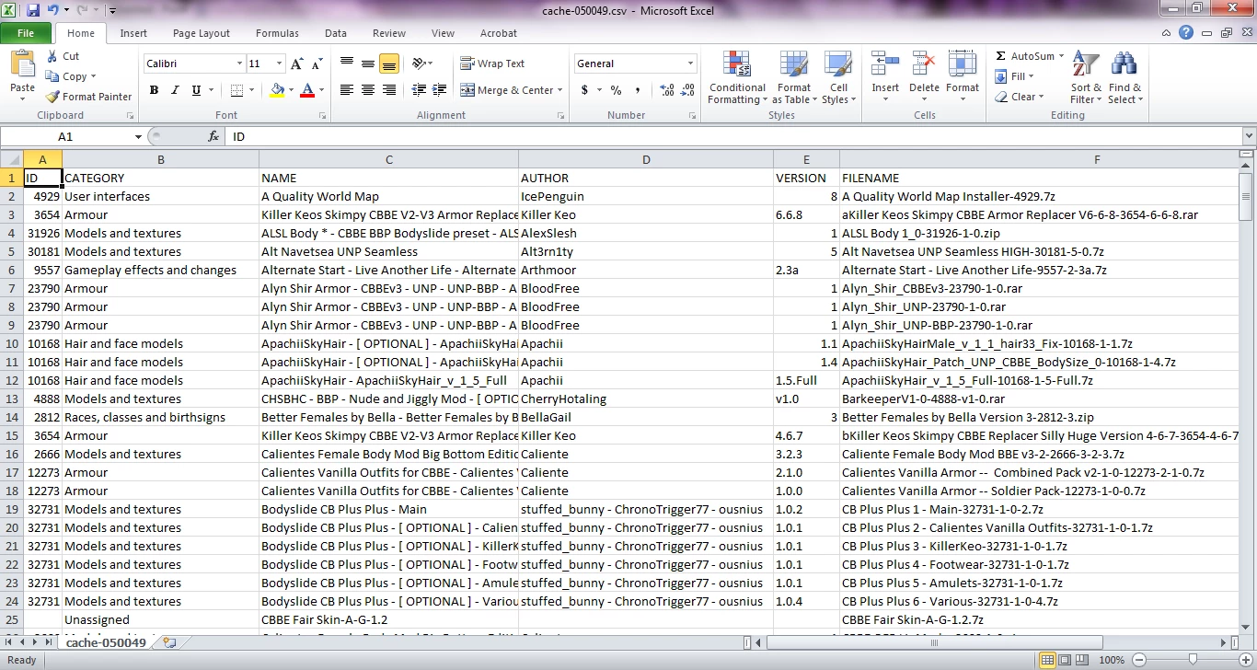Click Merge & Center button
Screen dimensions: 1257x670
pyautogui.click(x=508, y=90)
